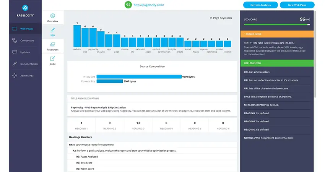Switch to the Resources tab
Viewport: 325px width, 172px height.
click(x=53, y=46)
